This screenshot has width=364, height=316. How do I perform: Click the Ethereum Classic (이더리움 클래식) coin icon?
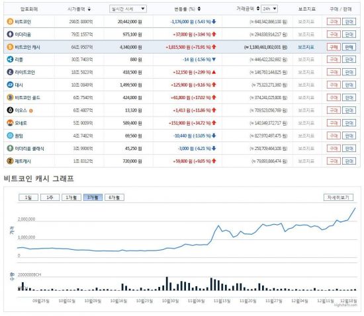[x=10, y=148]
